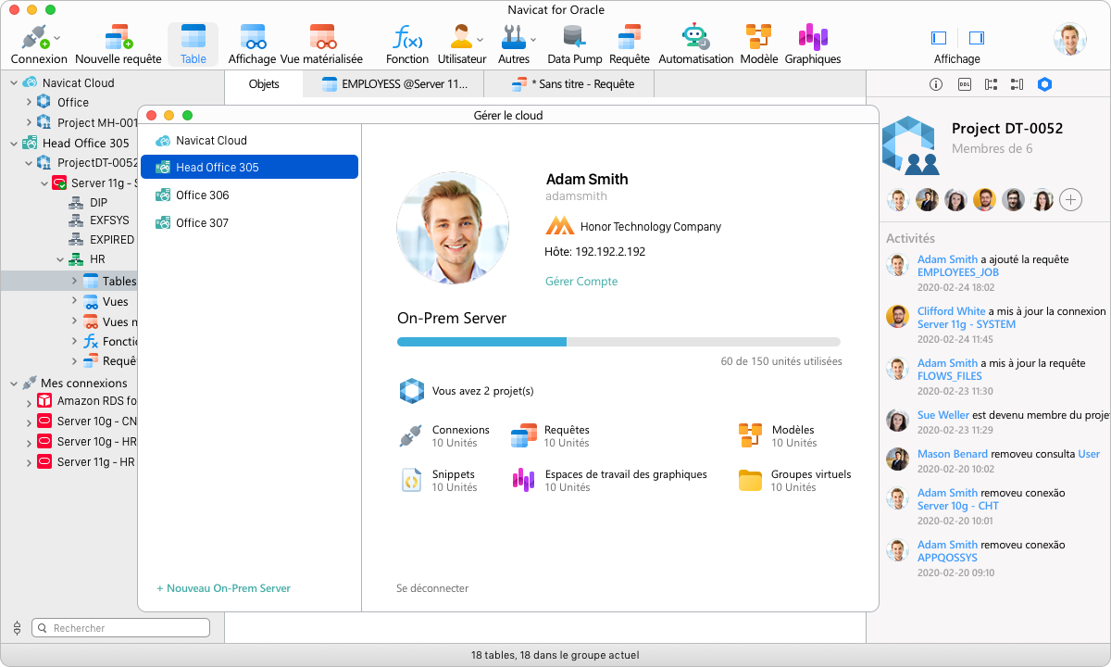Select the EXFSYS schema in tree

click(109, 220)
